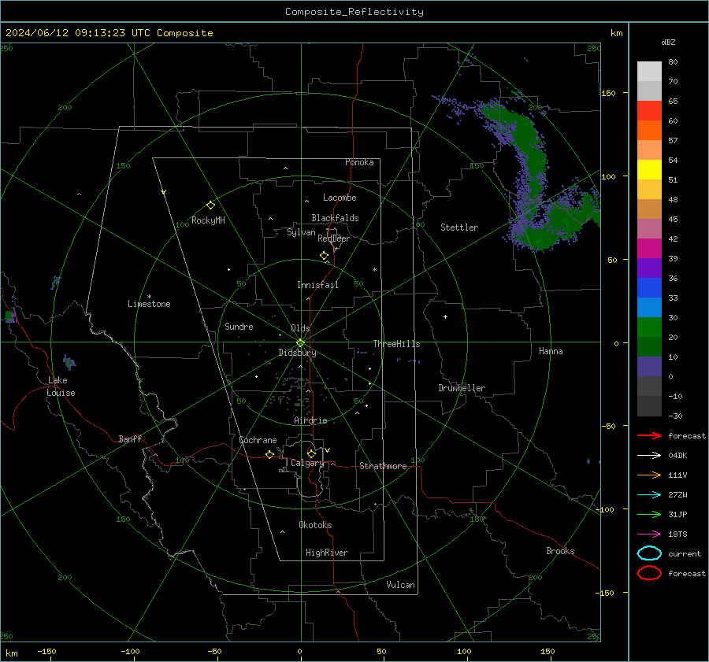Select the orange 111V arrow in legend
The image size is (709, 662).
tap(649, 475)
